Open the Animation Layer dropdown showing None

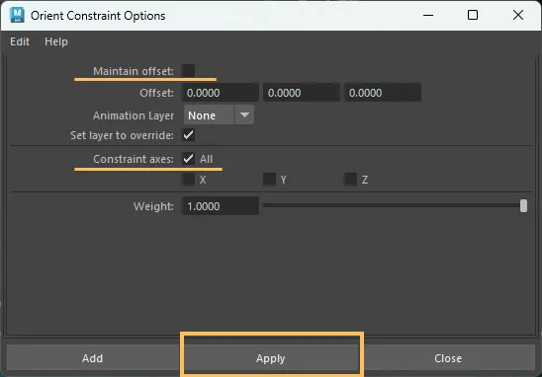coord(219,115)
